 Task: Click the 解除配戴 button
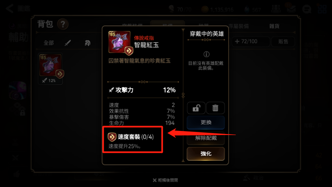[206, 138]
